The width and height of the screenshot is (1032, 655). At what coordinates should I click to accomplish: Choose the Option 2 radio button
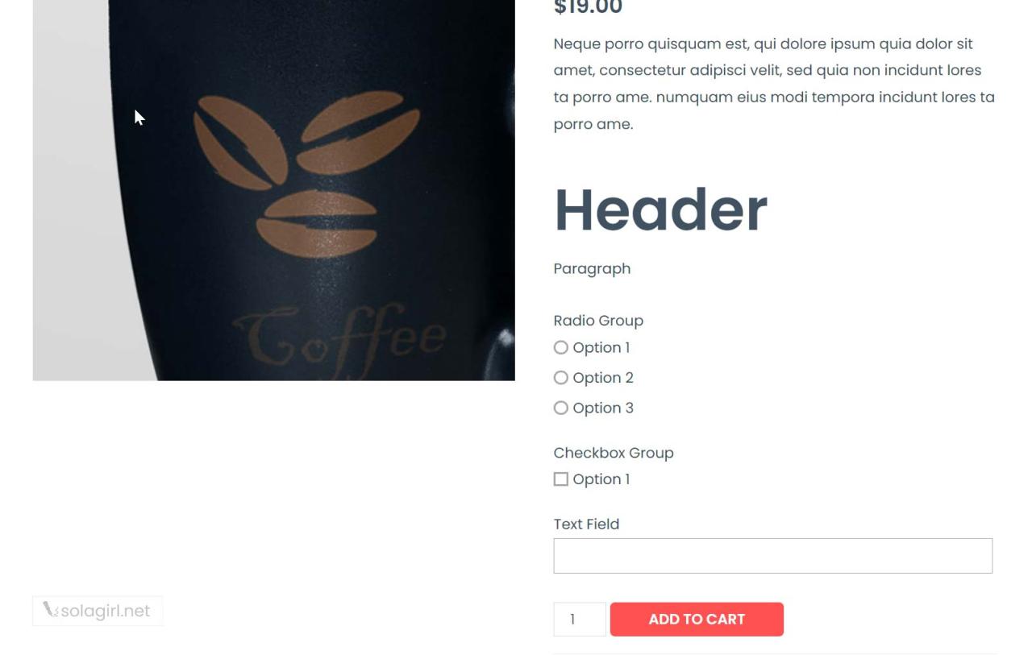point(561,378)
